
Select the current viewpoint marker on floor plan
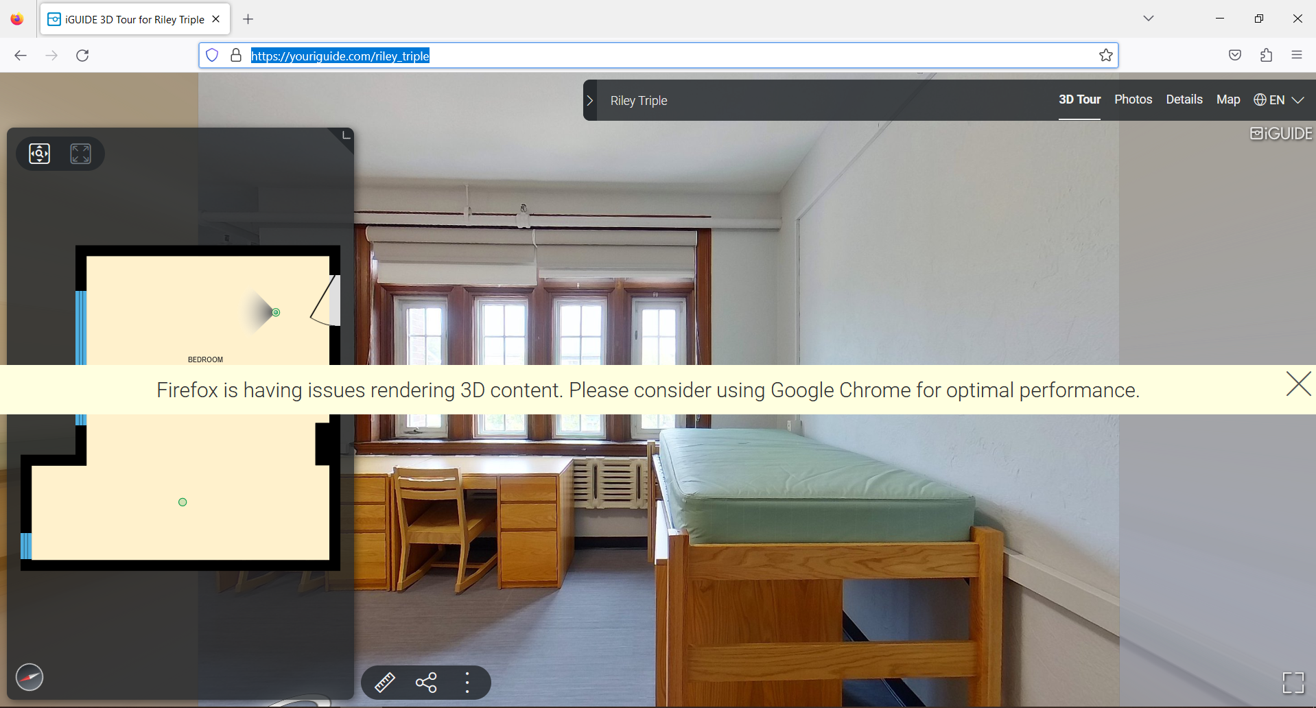276,312
